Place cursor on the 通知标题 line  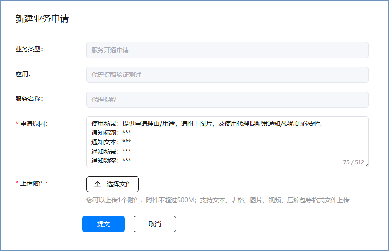[x=111, y=133]
